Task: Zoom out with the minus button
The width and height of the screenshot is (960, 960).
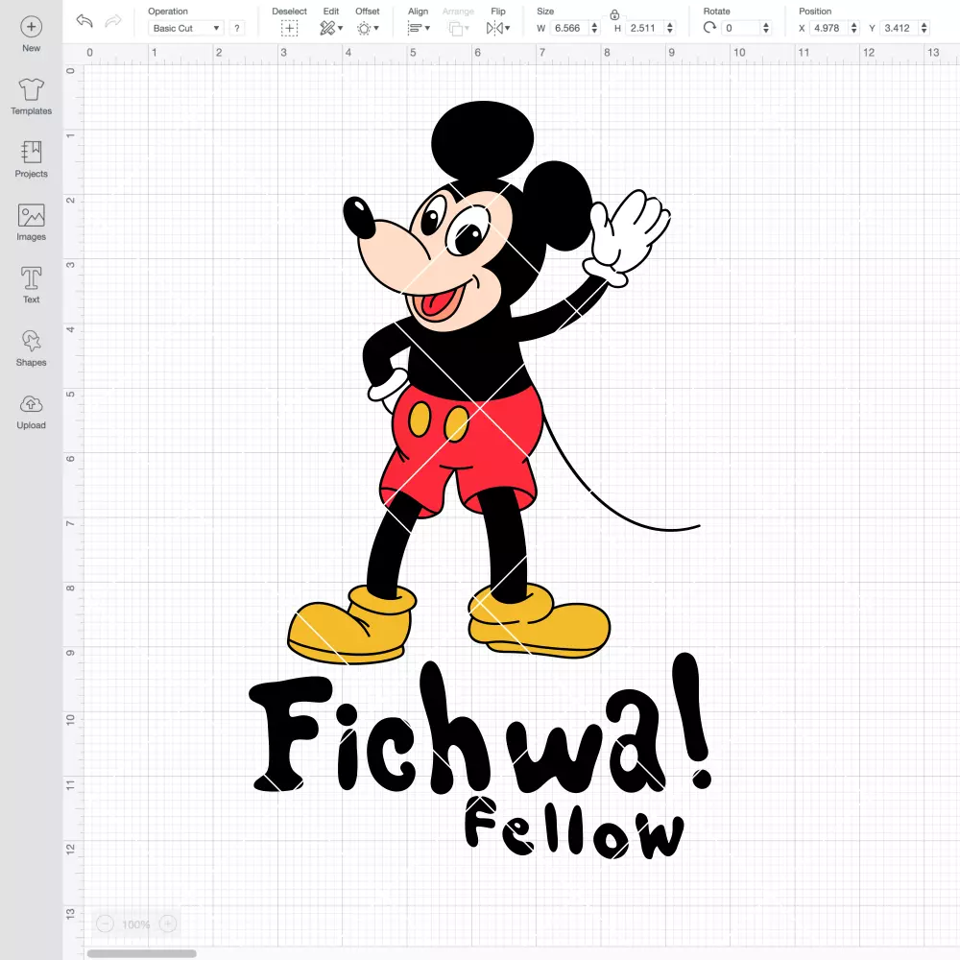Action: pos(105,924)
